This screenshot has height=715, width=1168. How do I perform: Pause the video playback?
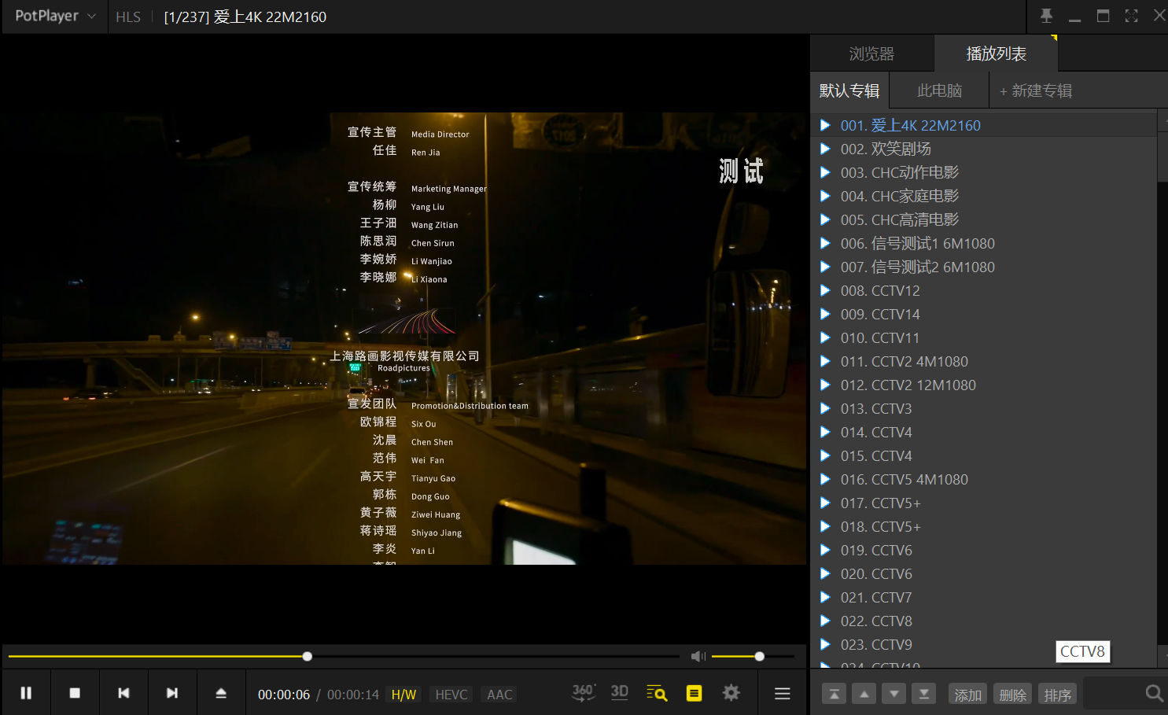pyautogui.click(x=26, y=693)
